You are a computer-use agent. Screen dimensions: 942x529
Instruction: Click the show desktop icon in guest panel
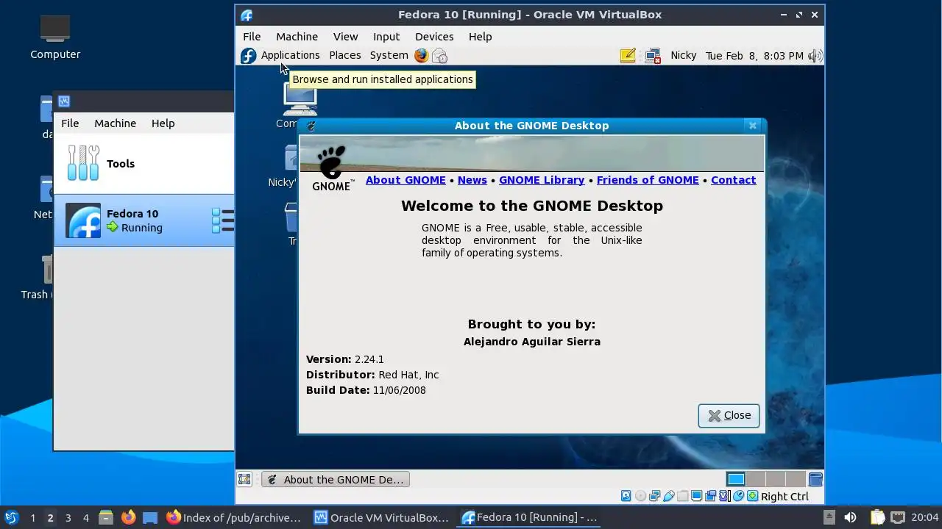pyautogui.click(x=244, y=479)
